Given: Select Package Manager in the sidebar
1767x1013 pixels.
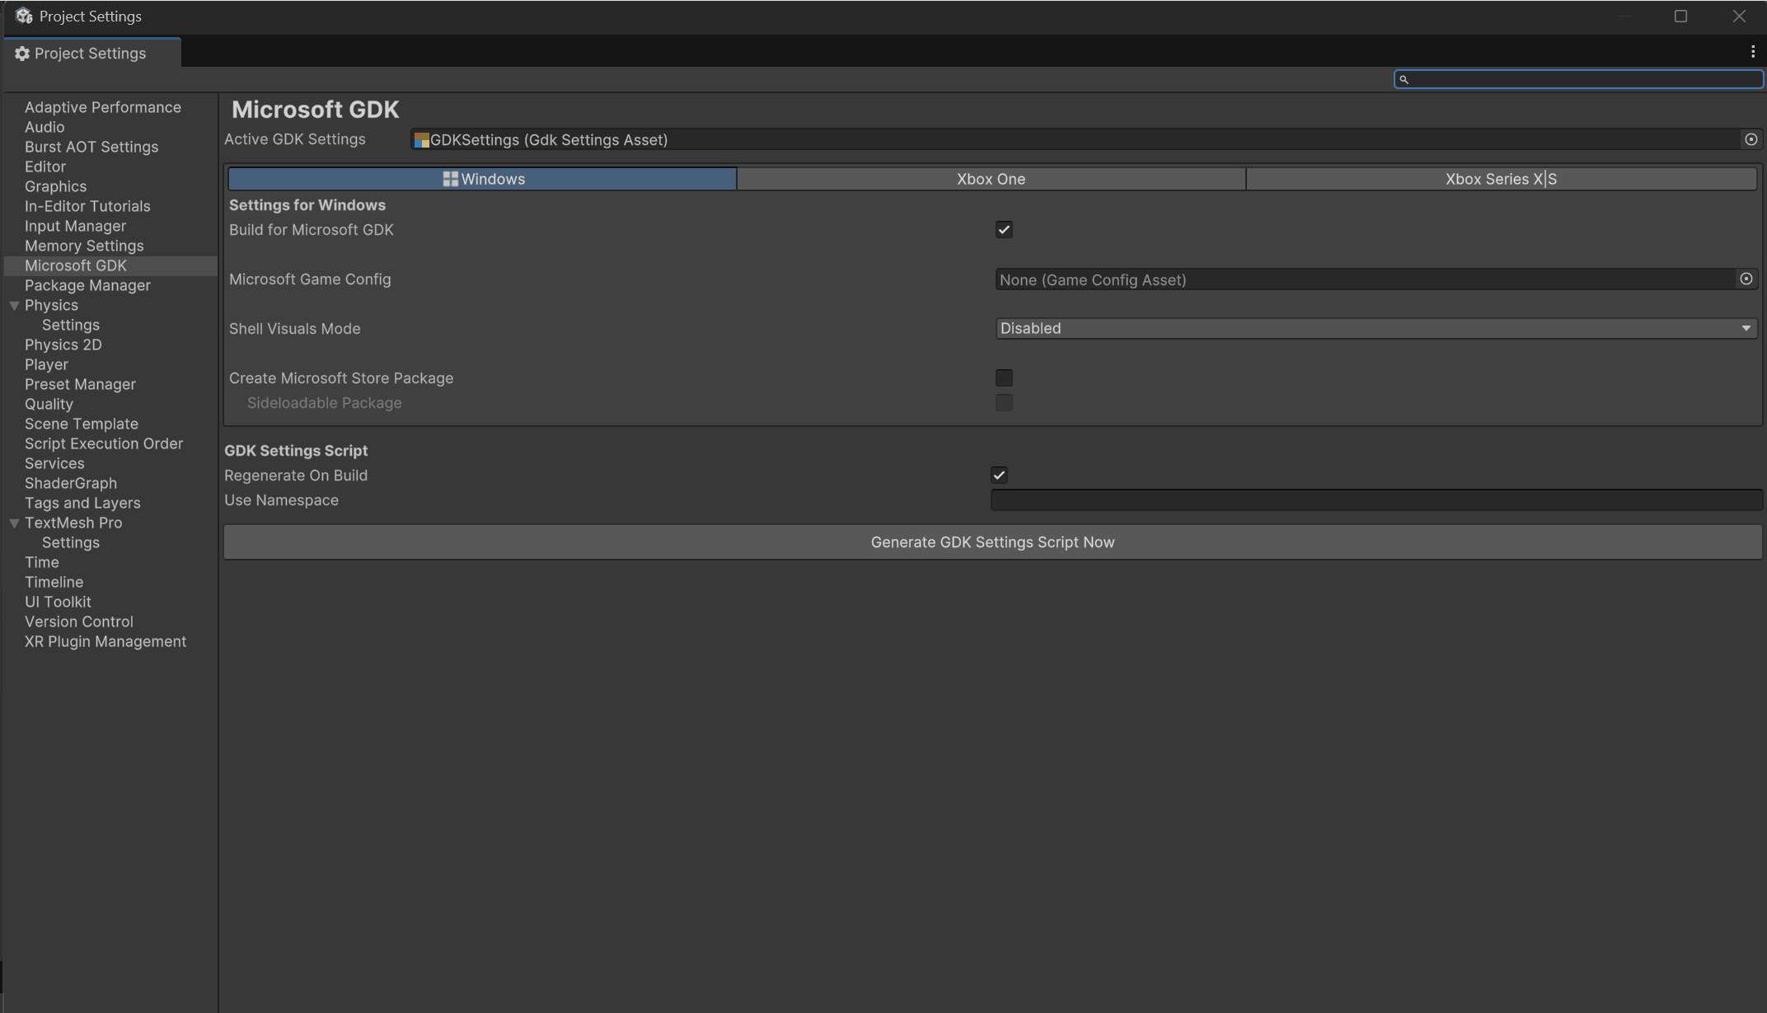Looking at the screenshot, I should pyautogui.click(x=87, y=285).
